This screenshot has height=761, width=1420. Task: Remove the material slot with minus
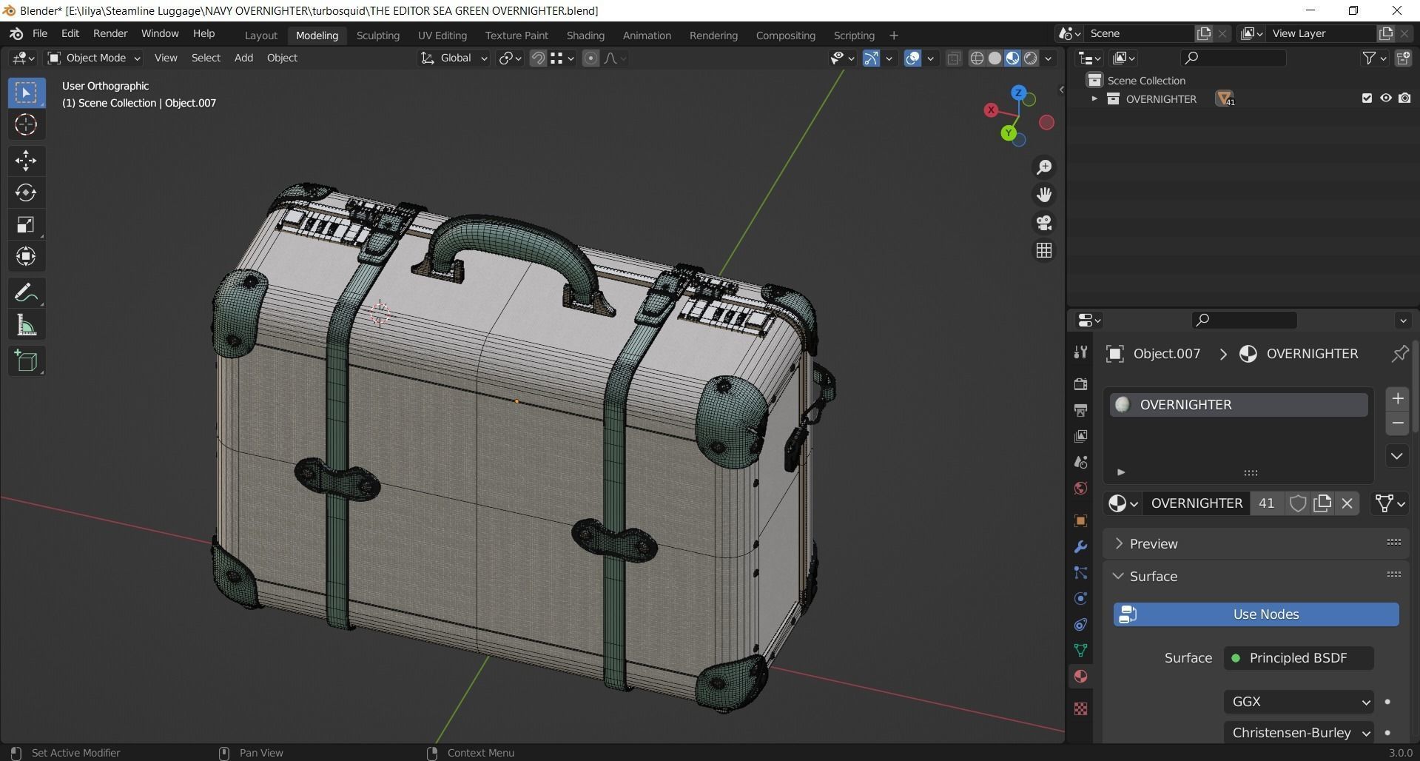point(1397,423)
